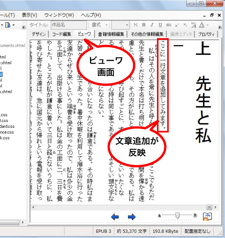Apply subscript formatting
Viewport: 225px width, 238px height.
click(185, 25)
